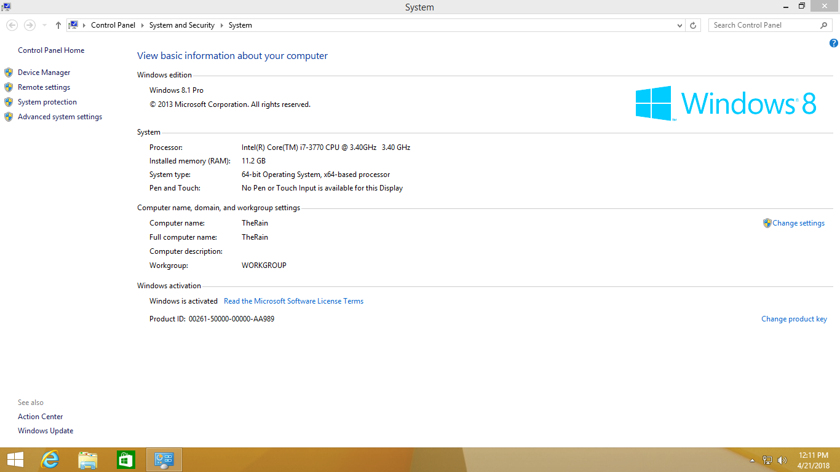Screen dimensions: 840x472
Task: Open the recent locations dropdown arrow
Action: (x=44, y=25)
